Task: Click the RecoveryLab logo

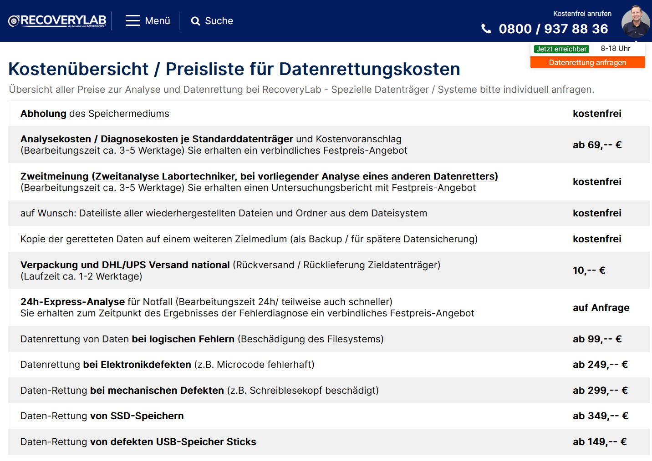Action: click(57, 21)
